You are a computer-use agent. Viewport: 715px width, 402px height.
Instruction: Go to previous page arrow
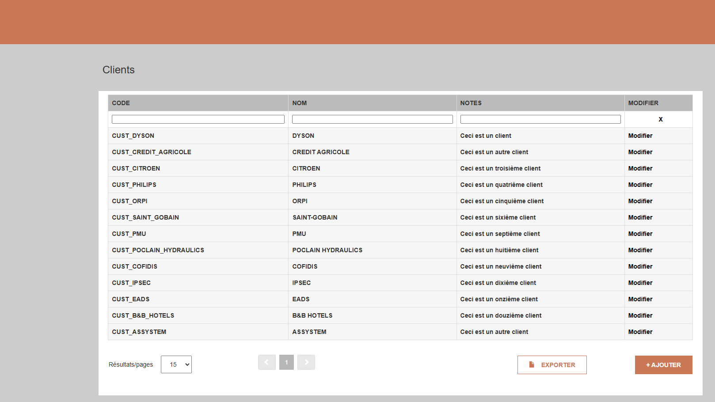pos(267,362)
